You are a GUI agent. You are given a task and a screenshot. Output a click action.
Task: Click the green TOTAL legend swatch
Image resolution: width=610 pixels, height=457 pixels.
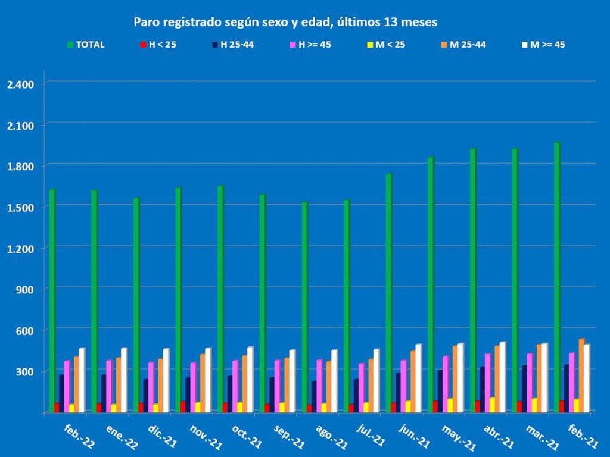70,45
